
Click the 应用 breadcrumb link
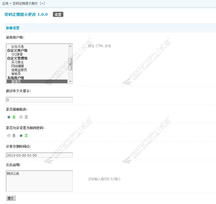[x=5, y=3]
